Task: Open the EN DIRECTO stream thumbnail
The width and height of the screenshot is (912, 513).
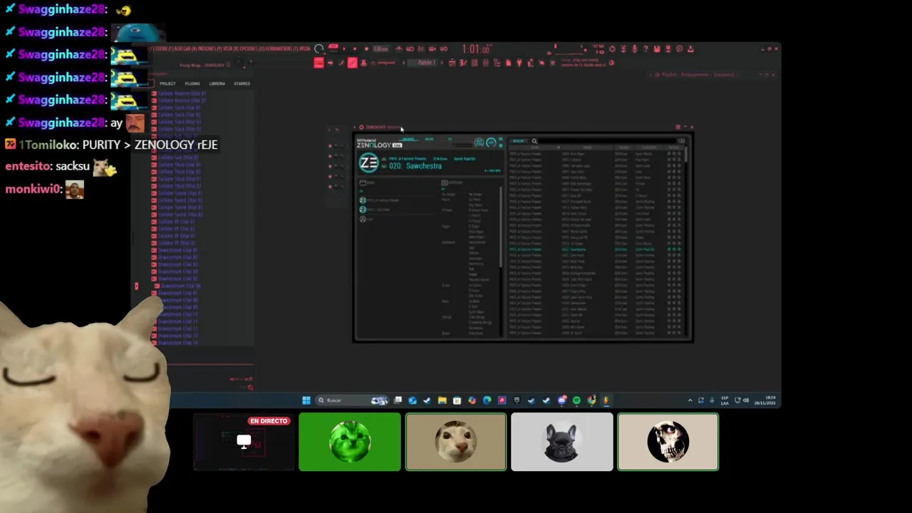Action: tap(244, 442)
